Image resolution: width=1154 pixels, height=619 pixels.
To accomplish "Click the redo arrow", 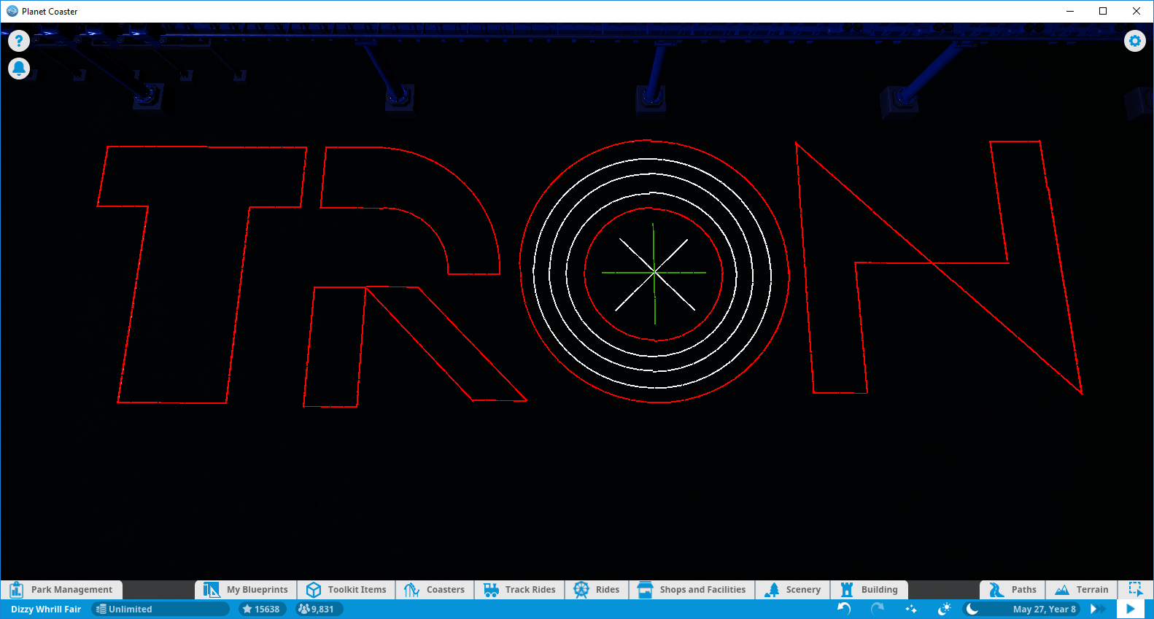I will coord(878,609).
